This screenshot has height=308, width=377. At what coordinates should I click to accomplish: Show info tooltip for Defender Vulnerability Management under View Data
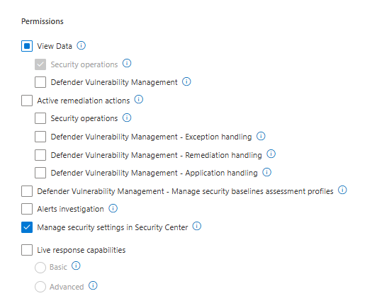[x=186, y=81]
